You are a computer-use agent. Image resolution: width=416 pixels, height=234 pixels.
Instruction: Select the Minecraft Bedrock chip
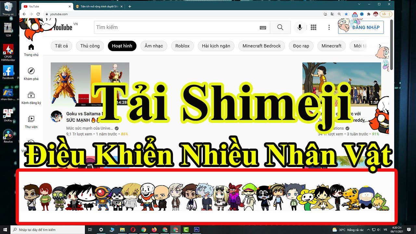pyautogui.click(x=262, y=46)
